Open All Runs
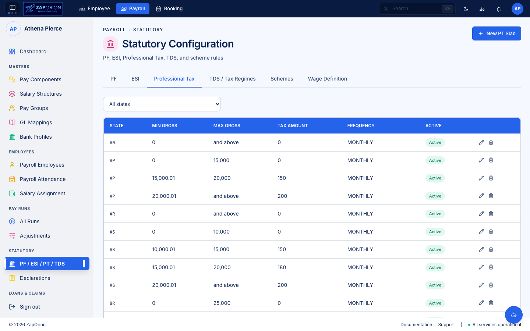530x331 pixels. coord(47,221)
